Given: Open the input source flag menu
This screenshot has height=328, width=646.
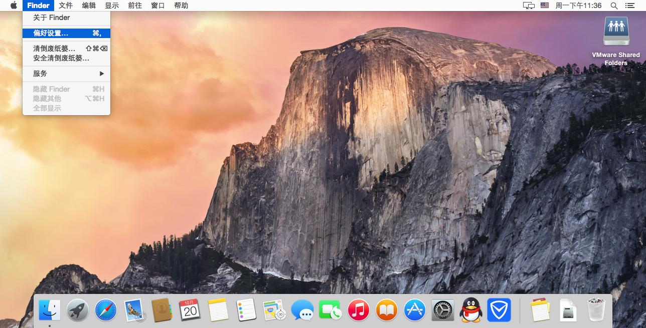Looking at the screenshot, I should click(545, 6).
